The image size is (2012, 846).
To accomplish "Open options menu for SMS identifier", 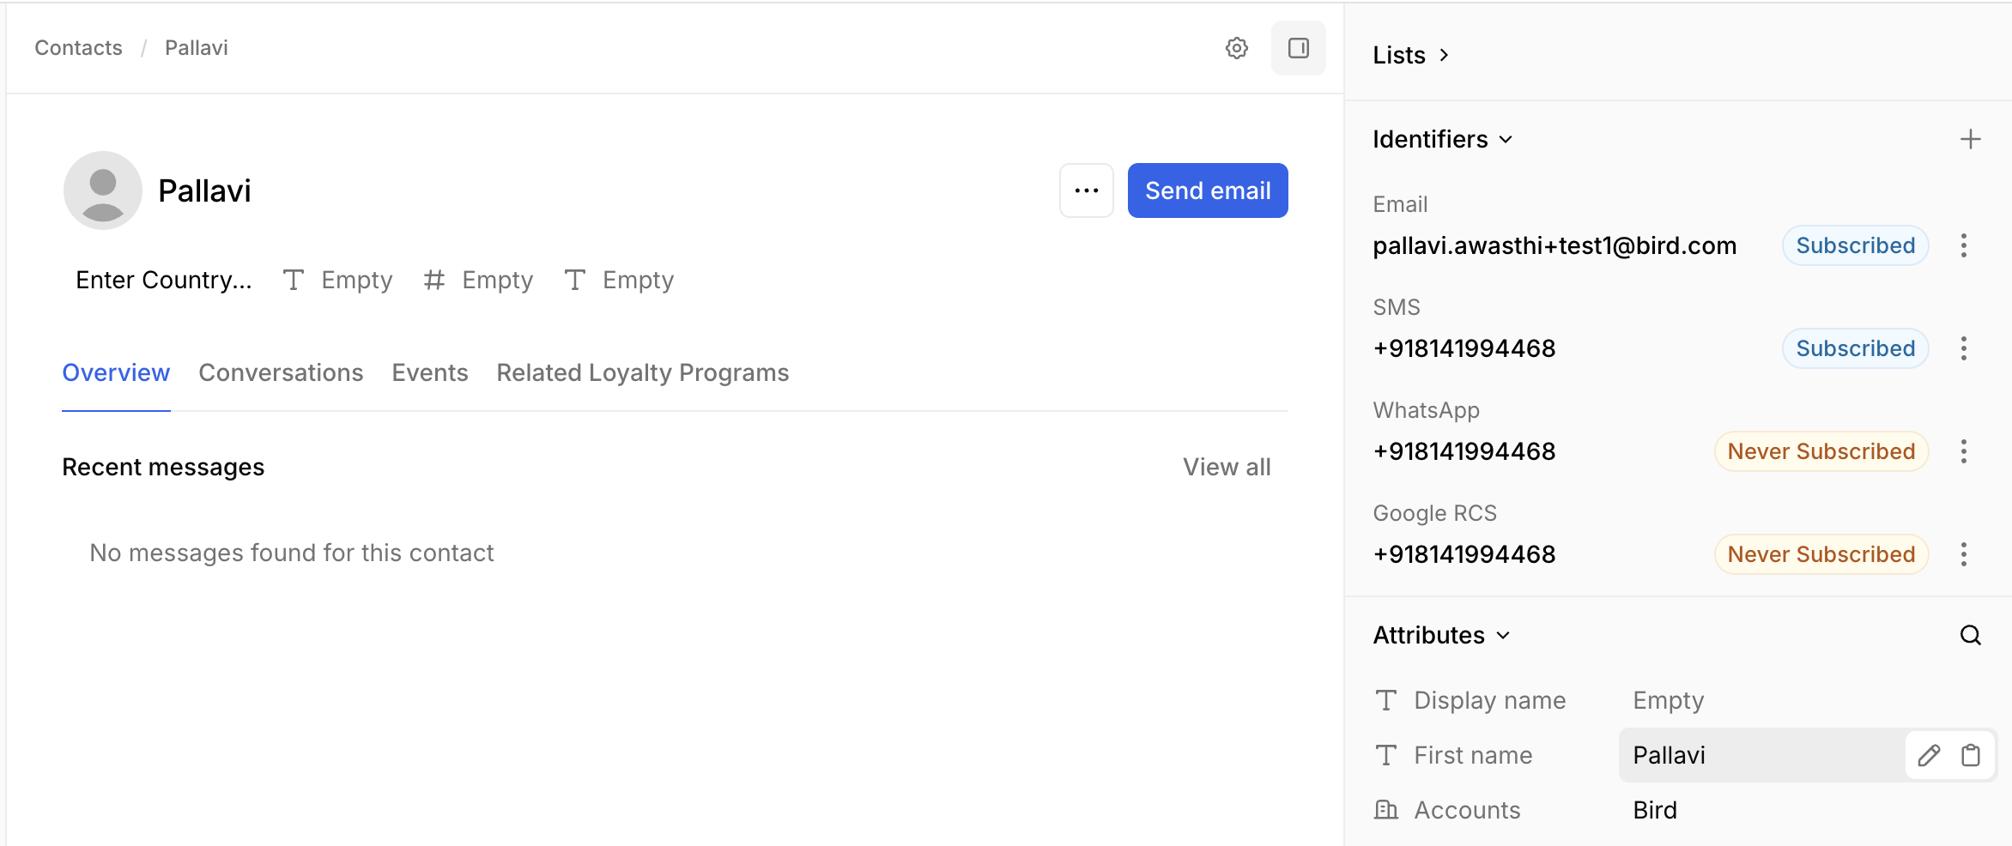I will coord(1963,348).
